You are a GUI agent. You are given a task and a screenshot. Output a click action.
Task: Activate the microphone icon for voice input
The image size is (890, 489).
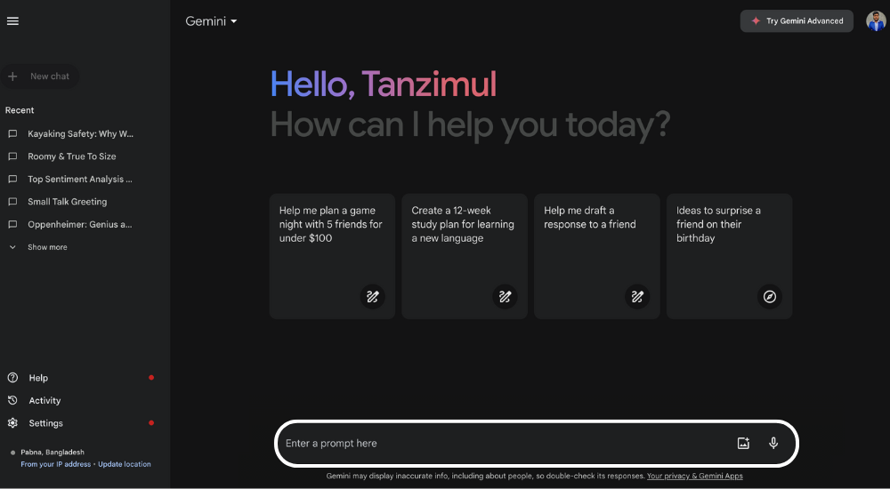(x=773, y=444)
